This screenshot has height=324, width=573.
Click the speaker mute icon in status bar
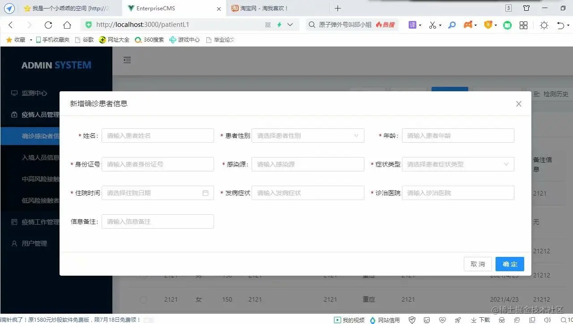547,320
